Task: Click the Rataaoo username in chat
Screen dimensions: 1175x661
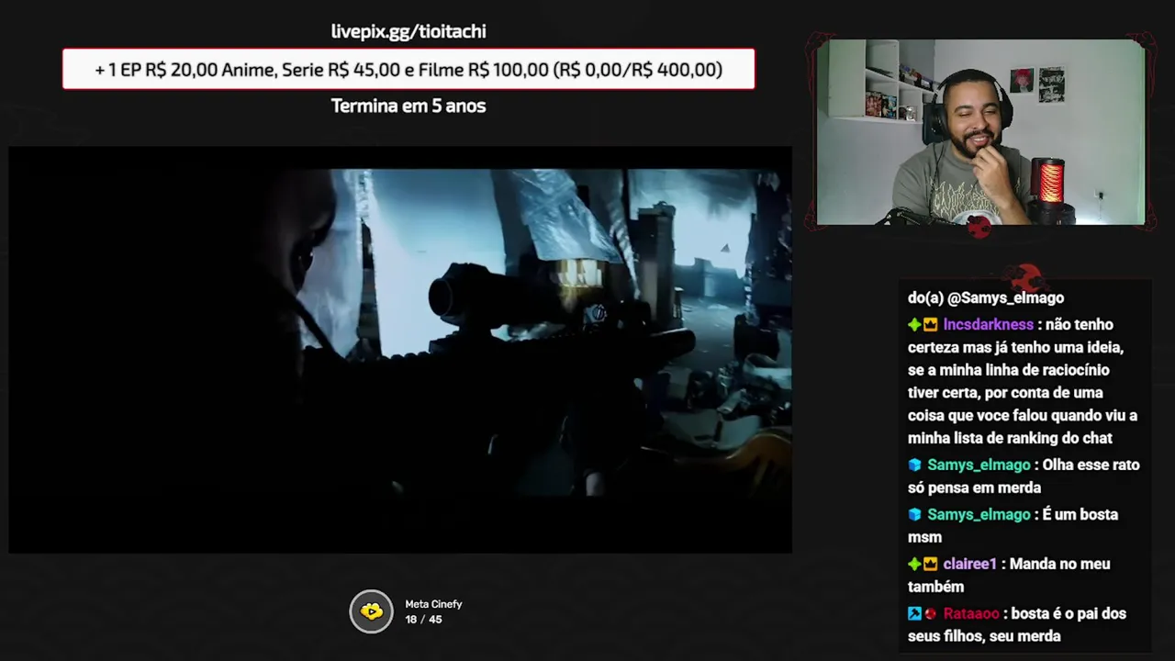Action: [970, 614]
